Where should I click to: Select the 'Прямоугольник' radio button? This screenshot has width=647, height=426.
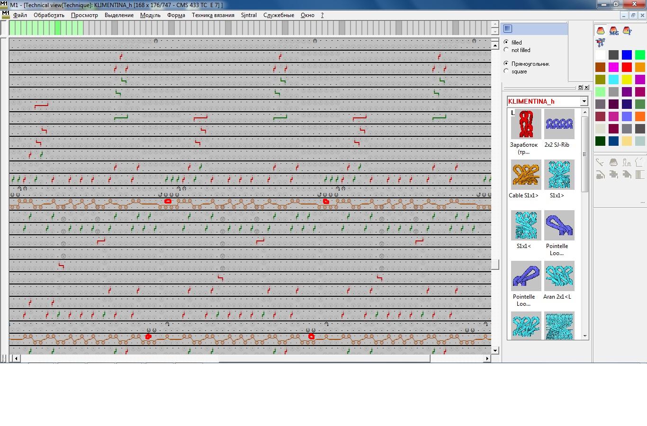(x=506, y=63)
